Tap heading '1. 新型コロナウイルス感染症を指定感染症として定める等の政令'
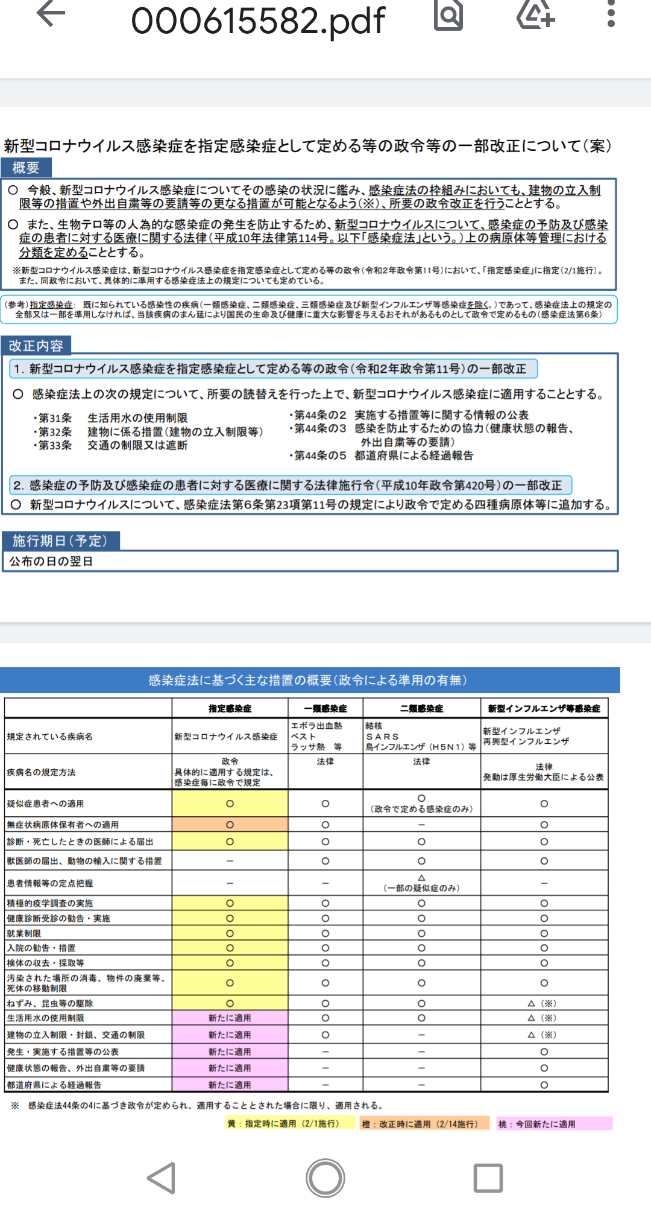 273,369
